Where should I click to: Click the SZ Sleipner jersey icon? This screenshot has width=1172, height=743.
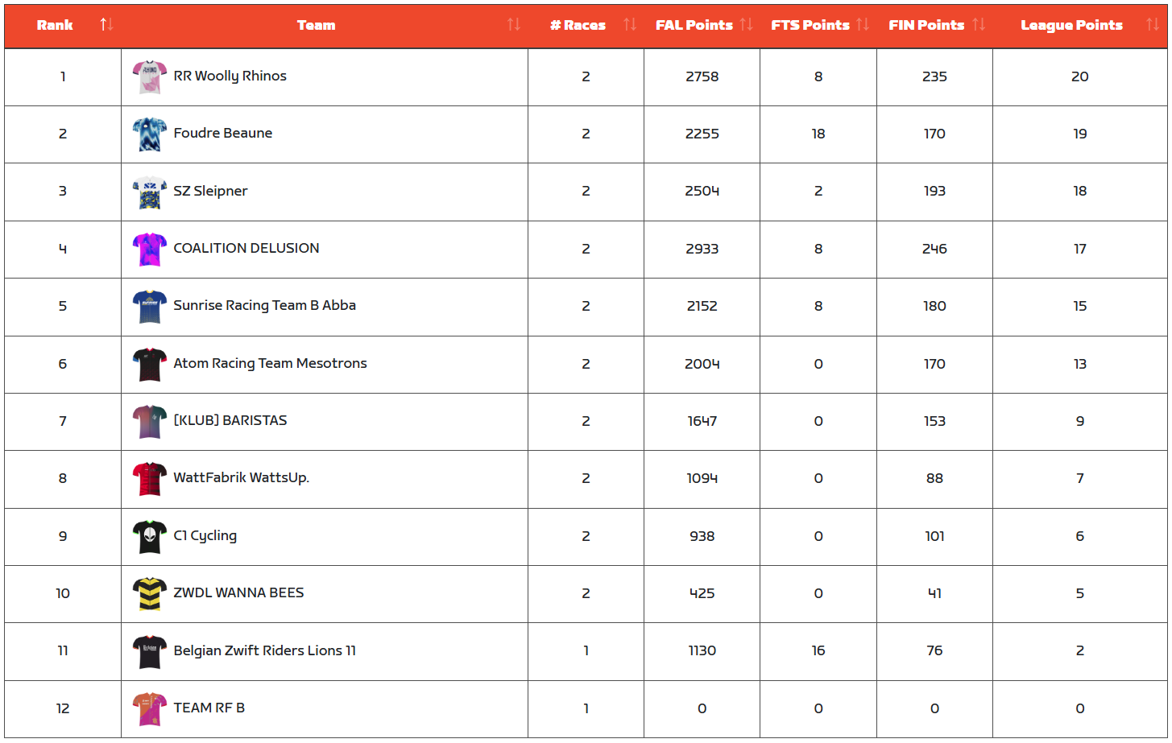pyautogui.click(x=149, y=192)
